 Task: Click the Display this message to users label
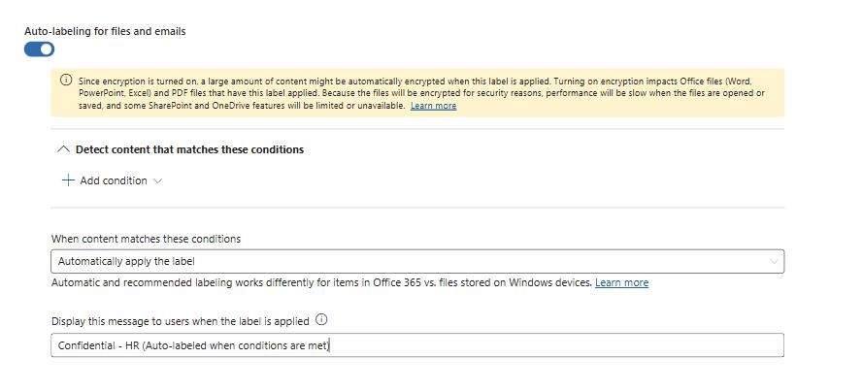click(180, 321)
